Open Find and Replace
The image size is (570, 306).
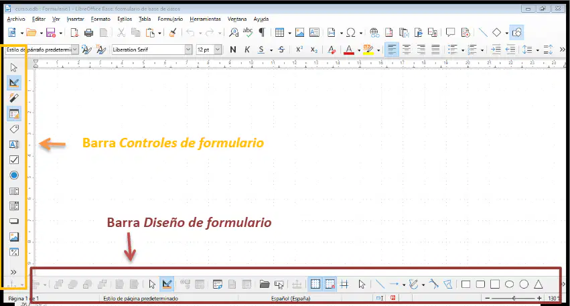(234, 33)
